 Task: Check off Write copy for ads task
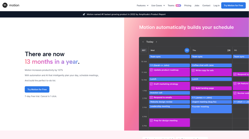point(193,70)
